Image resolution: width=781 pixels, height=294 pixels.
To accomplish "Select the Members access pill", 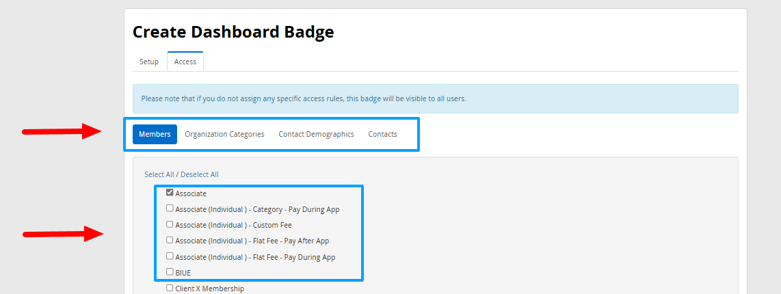I will pyautogui.click(x=155, y=134).
